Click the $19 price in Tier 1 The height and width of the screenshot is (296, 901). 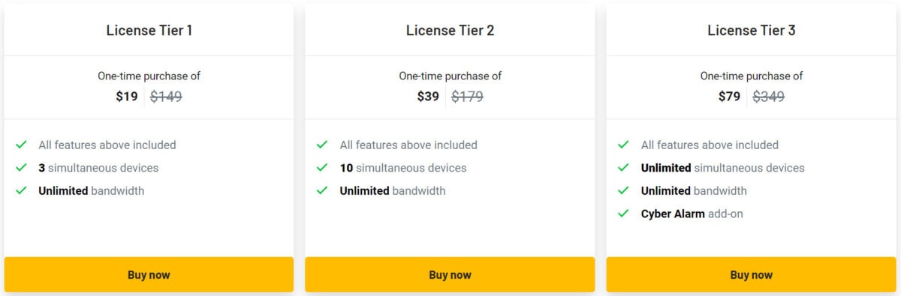pyautogui.click(x=127, y=97)
